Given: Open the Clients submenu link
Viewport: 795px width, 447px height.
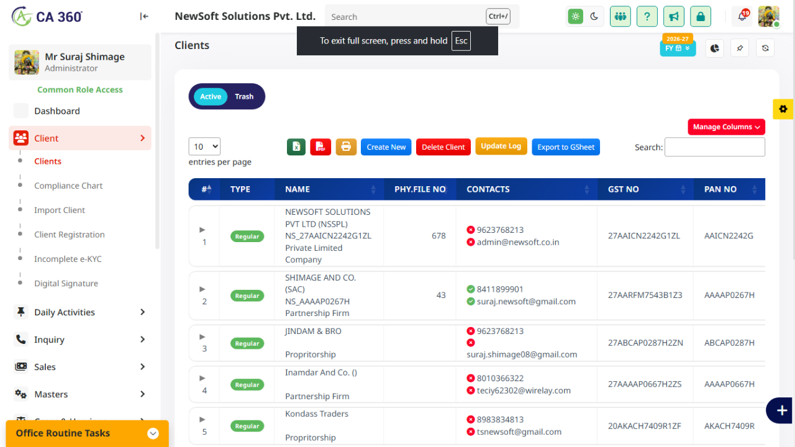Looking at the screenshot, I should click(x=48, y=161).
